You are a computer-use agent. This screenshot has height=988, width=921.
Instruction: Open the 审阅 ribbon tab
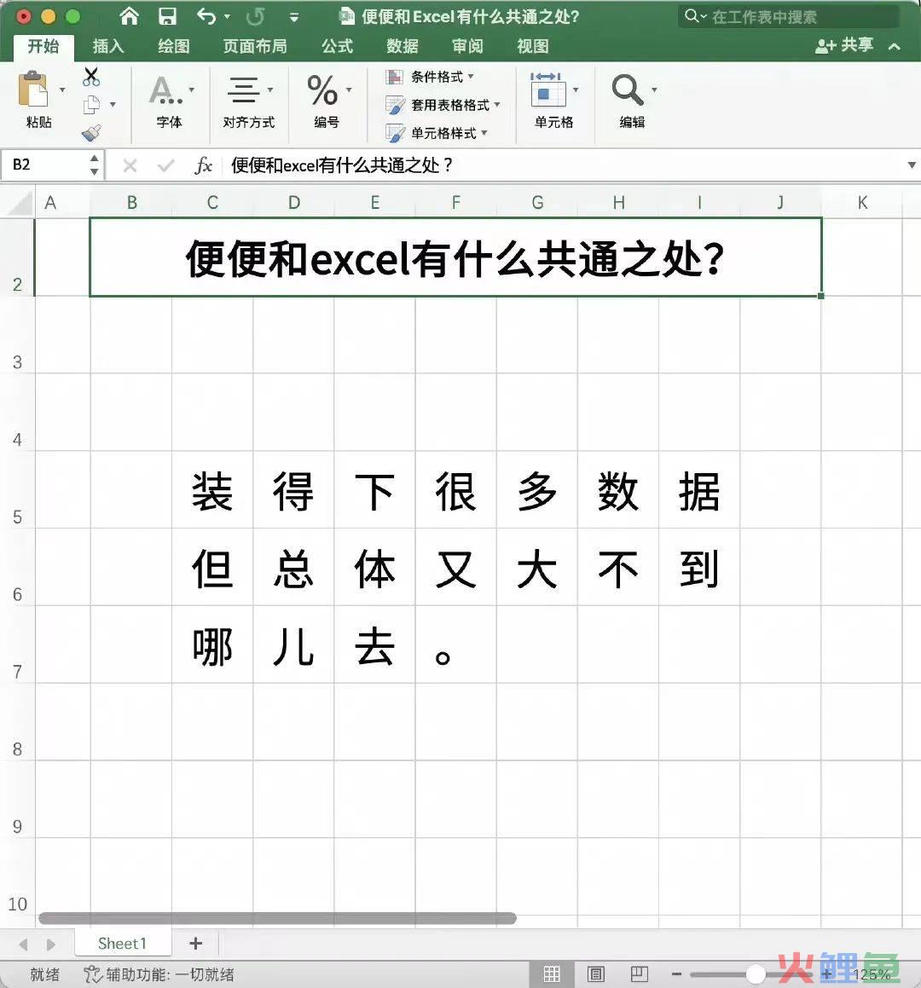tap(467, 46)
